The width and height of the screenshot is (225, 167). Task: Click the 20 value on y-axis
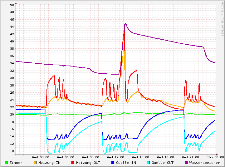click(x=12, y=115)
